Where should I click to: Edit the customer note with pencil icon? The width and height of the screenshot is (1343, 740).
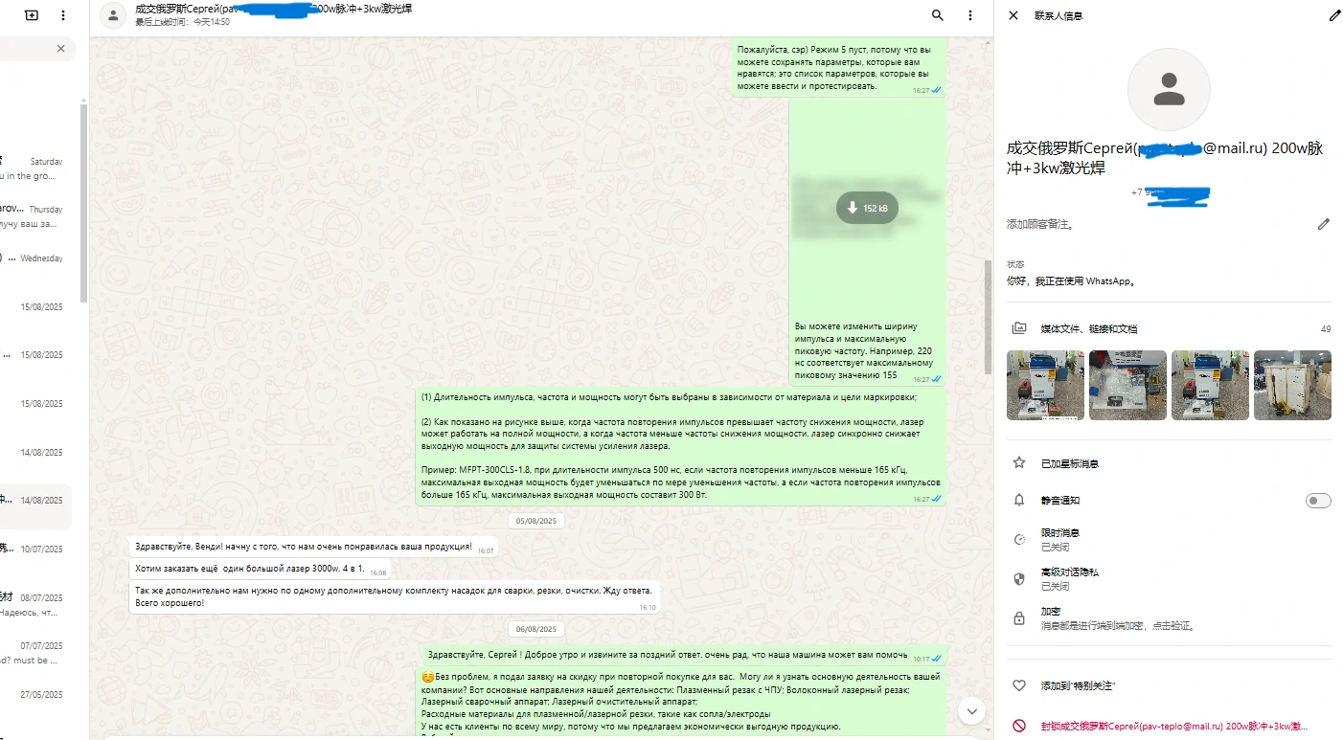1323,224
